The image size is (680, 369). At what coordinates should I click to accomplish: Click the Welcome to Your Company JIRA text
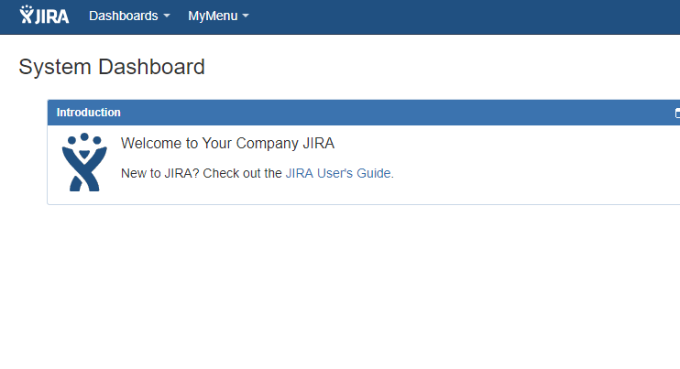[227, 144]
